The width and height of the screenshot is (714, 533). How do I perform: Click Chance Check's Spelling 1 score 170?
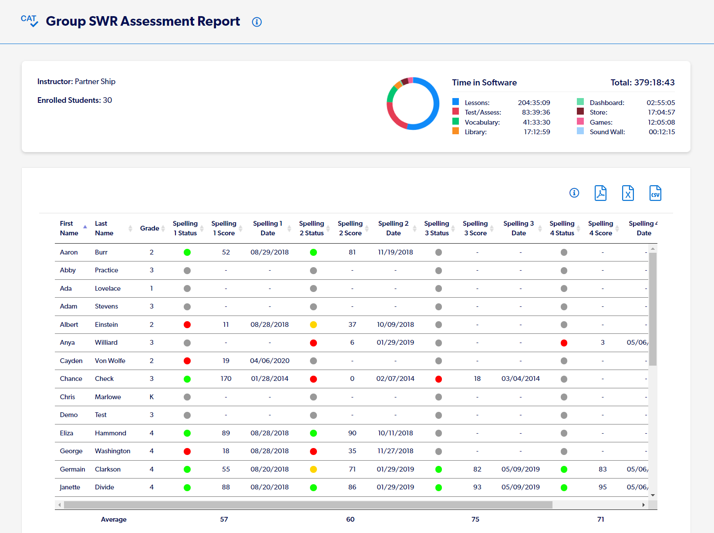[x=226, y=379]
